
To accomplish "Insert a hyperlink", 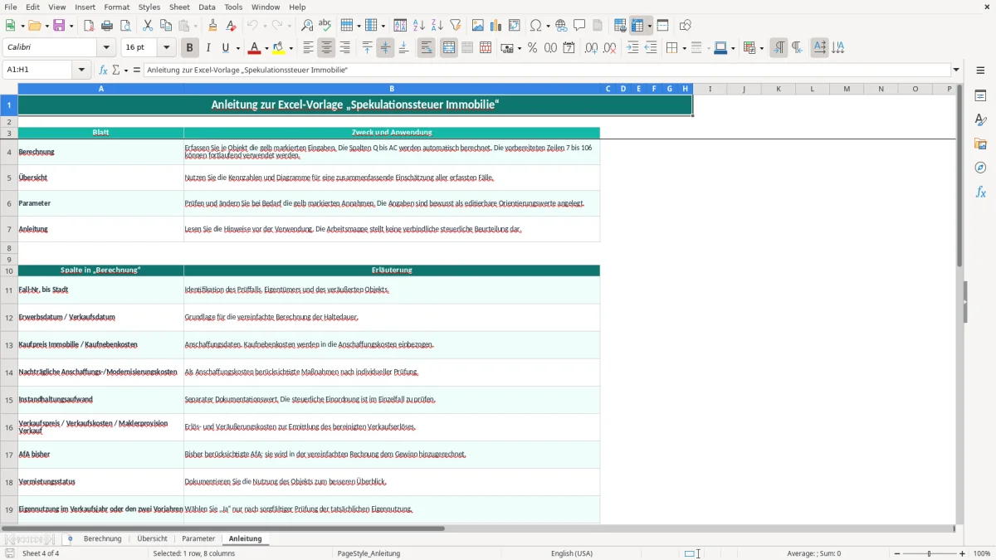I will [562, 26].
